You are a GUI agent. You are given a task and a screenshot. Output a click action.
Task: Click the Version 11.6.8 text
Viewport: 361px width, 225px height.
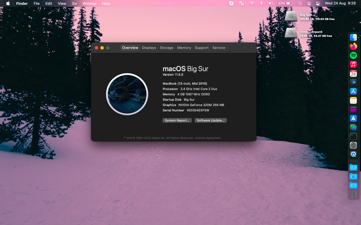coord(173,75)
